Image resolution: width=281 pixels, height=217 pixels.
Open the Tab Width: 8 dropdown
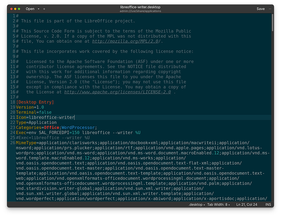[218, 204]
